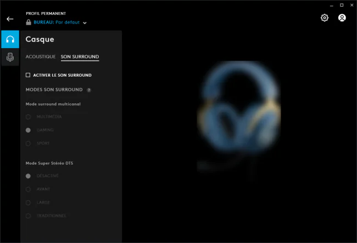Open the microphone section icon in sidebar
This screenshot has height=243, width=357.
tap(10, 57)
